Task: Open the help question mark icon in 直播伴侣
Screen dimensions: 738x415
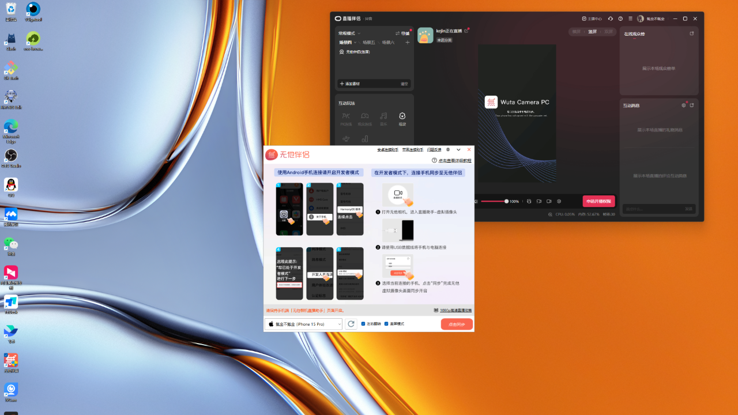Action: coord(620,18)
